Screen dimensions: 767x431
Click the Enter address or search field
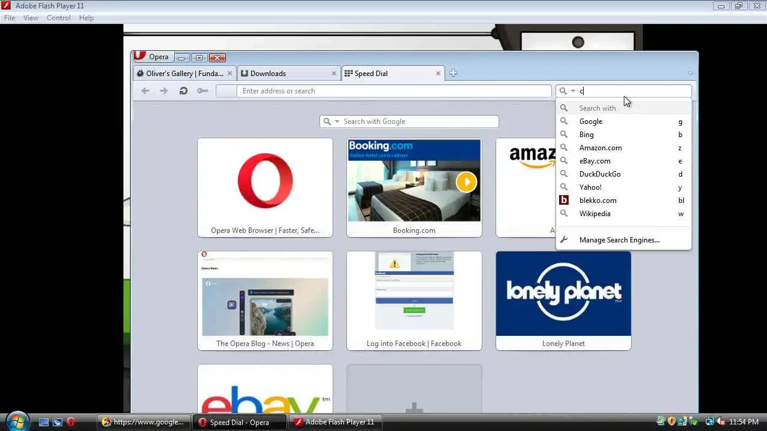[394, 91]
